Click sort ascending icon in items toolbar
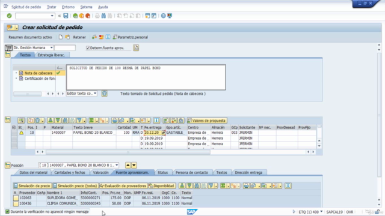The height and width of the screenshot is (216, 385). (51, 120)
